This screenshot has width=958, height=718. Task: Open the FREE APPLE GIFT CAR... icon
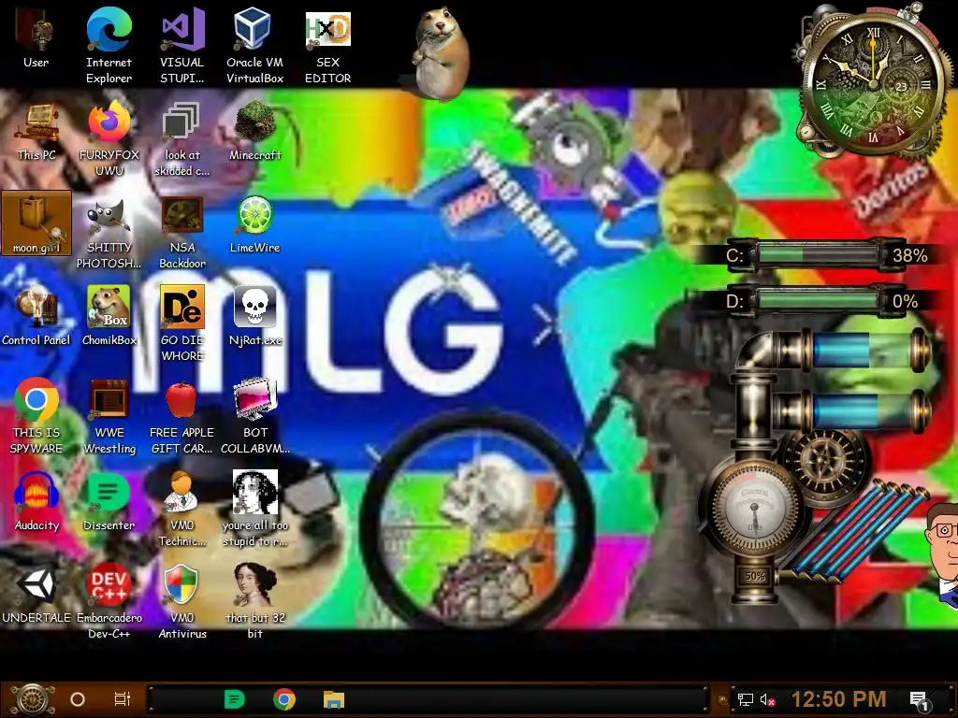tap(182, 416)
